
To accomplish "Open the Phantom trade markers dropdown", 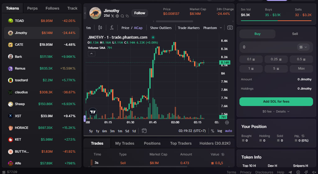I will click(212, 28).
